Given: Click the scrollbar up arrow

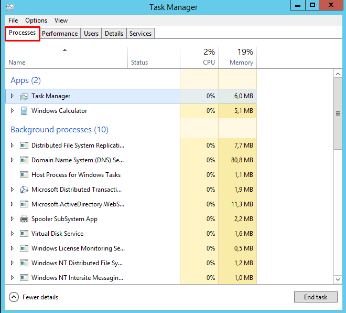Looking at the screenshot, I should click(x=338, y=74).
